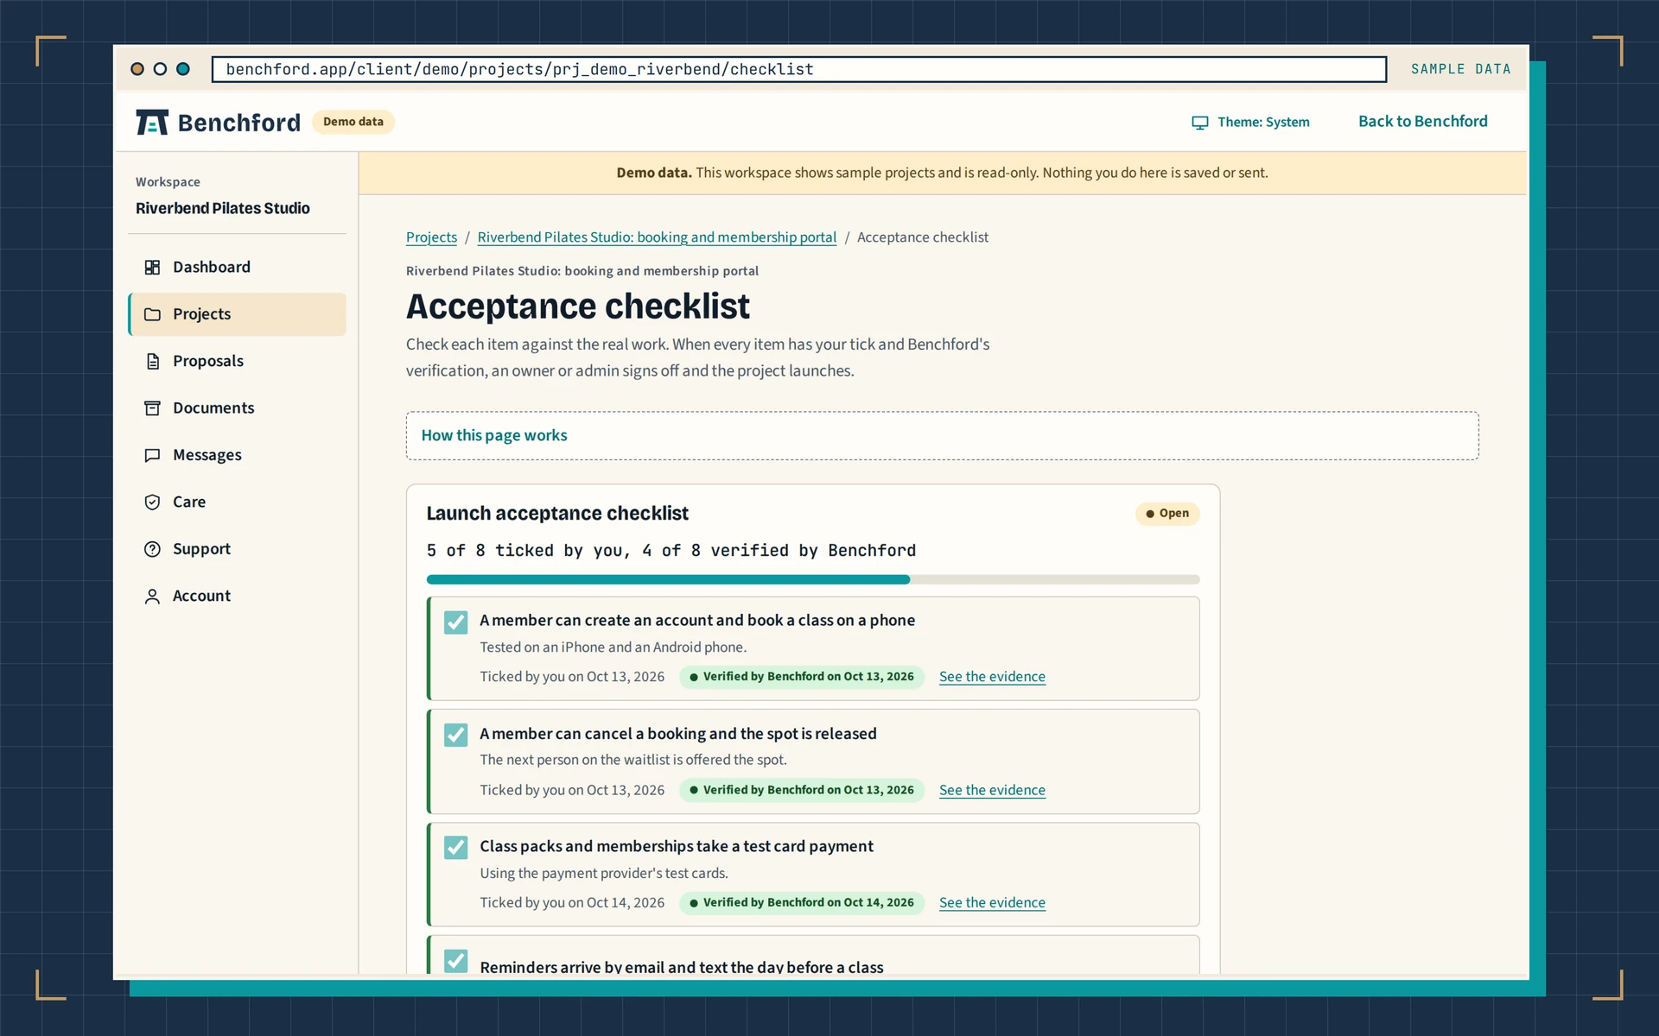Click the Benchford logo icon

click(x=152, y=123)
